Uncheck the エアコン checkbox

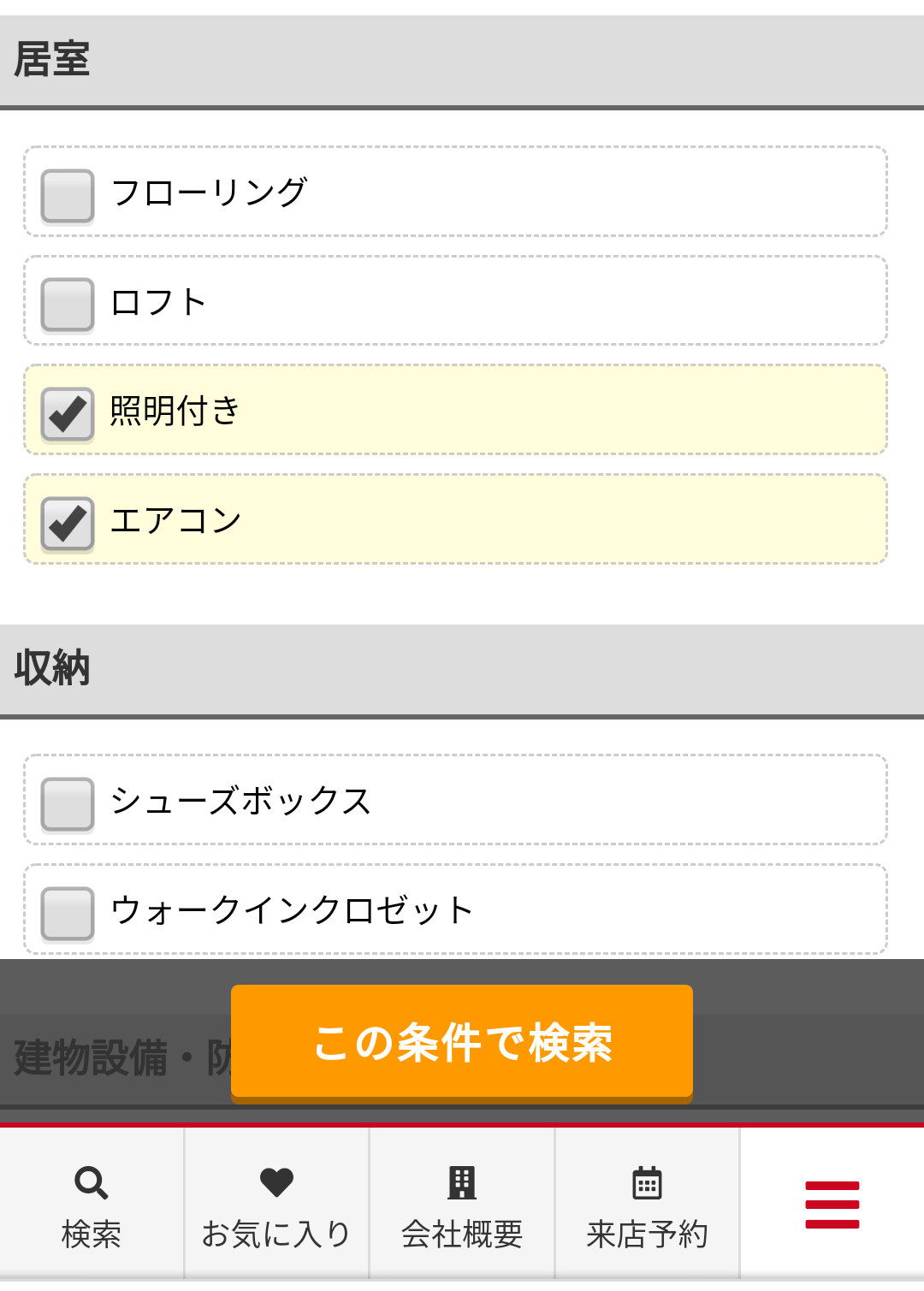coord(68,523)
